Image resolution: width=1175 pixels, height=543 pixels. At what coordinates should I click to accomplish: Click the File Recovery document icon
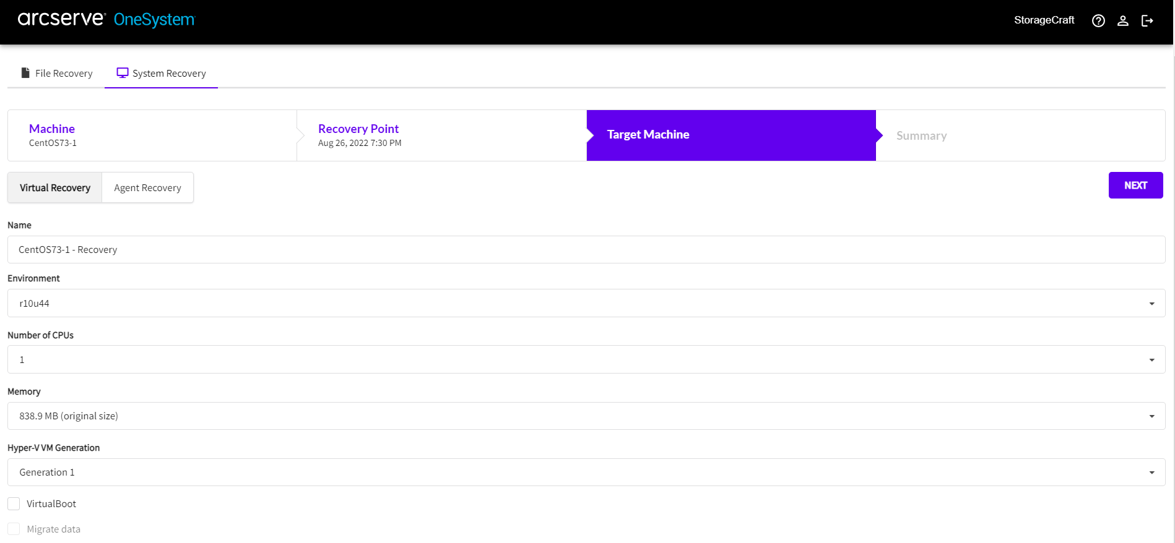click(x=25, y=73)
